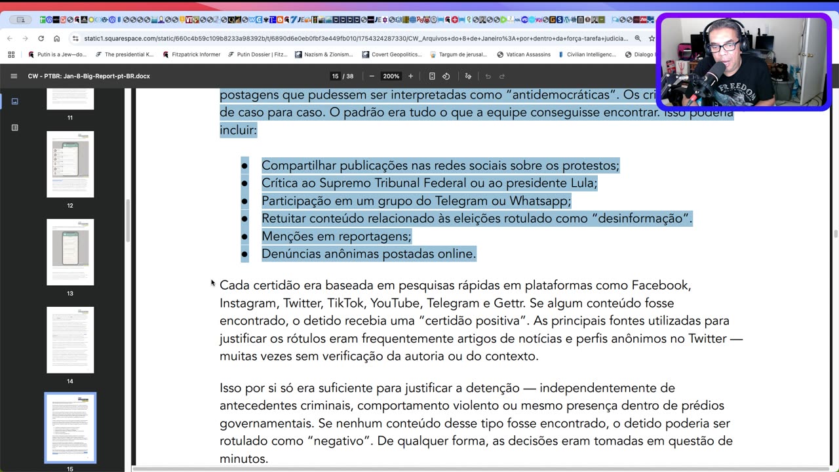
Task: Click bullet 'Crítica ao Supremo Tribunal Federal'
Action: click(429, 183)
